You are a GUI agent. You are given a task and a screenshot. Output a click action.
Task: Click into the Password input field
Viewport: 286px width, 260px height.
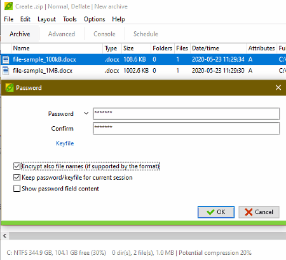coord(186,113)
